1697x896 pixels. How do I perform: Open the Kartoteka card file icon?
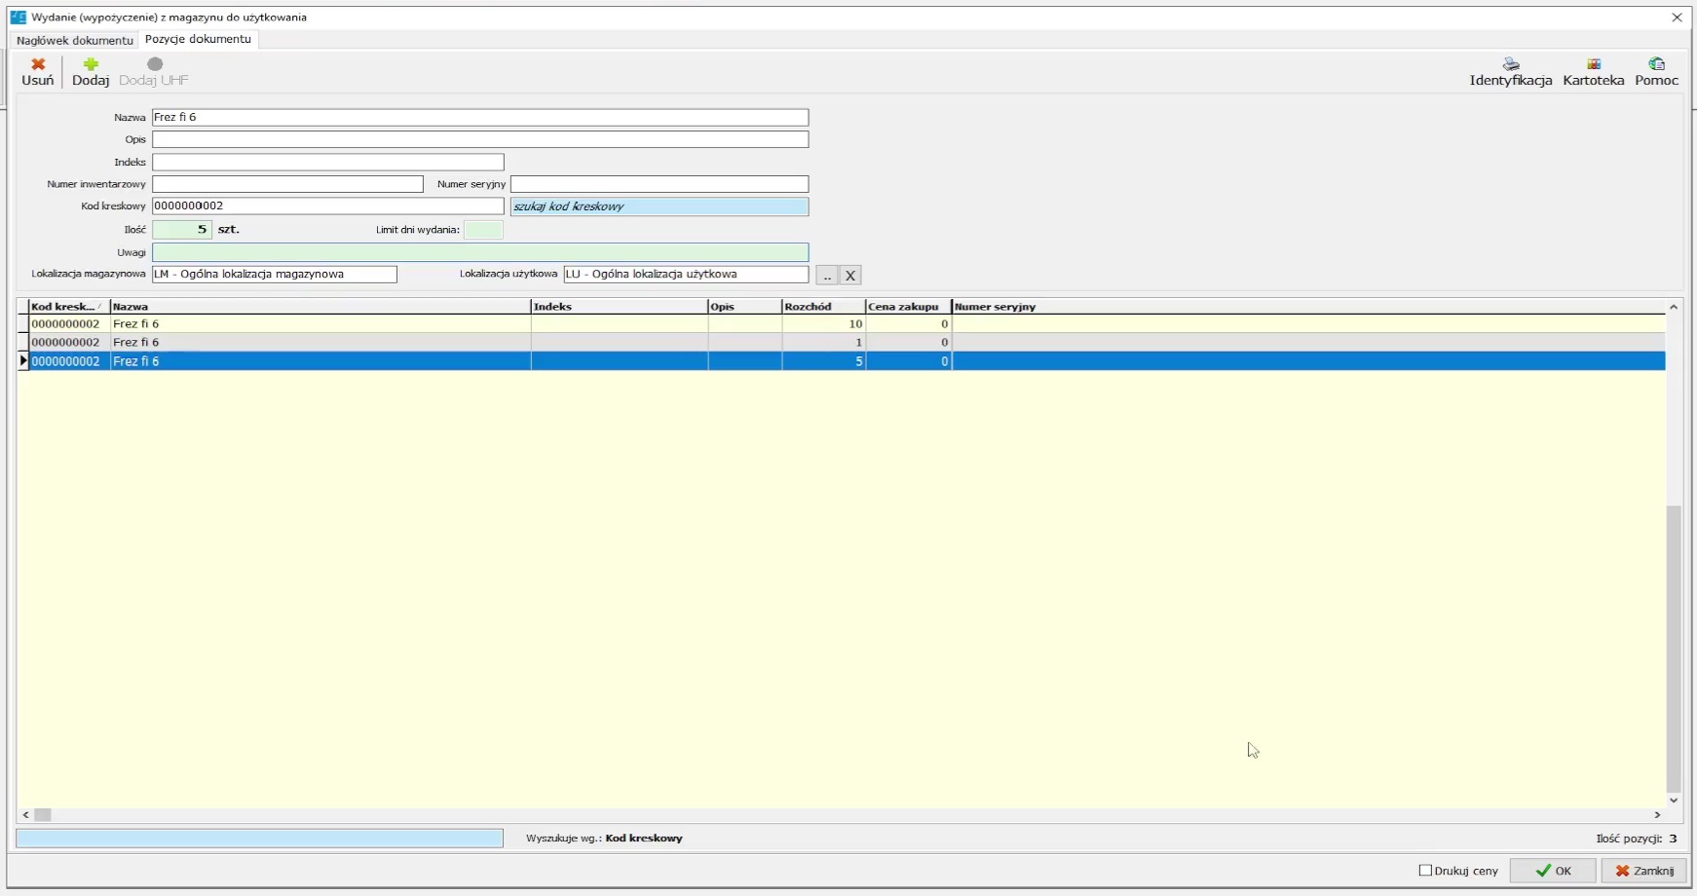[x=1593, y=65]
